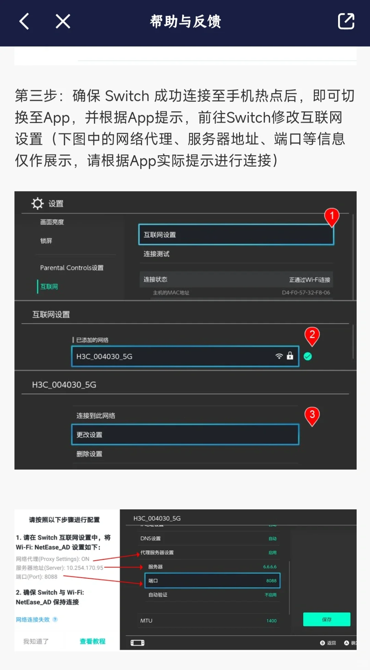
Task: Select the 自动验证 row
Action: (213, 595)
